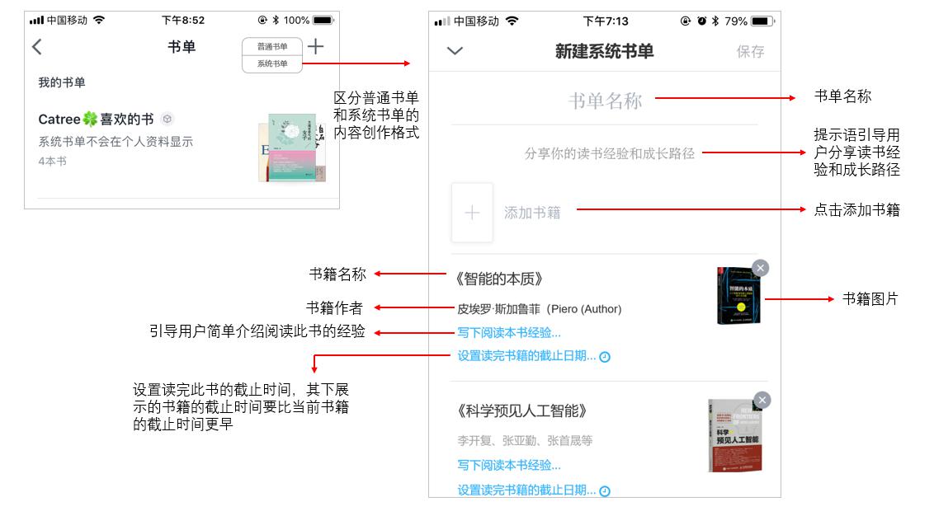Collapse 新建系统书单 with the down chevron
The width and height of the screenshot is (934, 516).
click(455, 50)
